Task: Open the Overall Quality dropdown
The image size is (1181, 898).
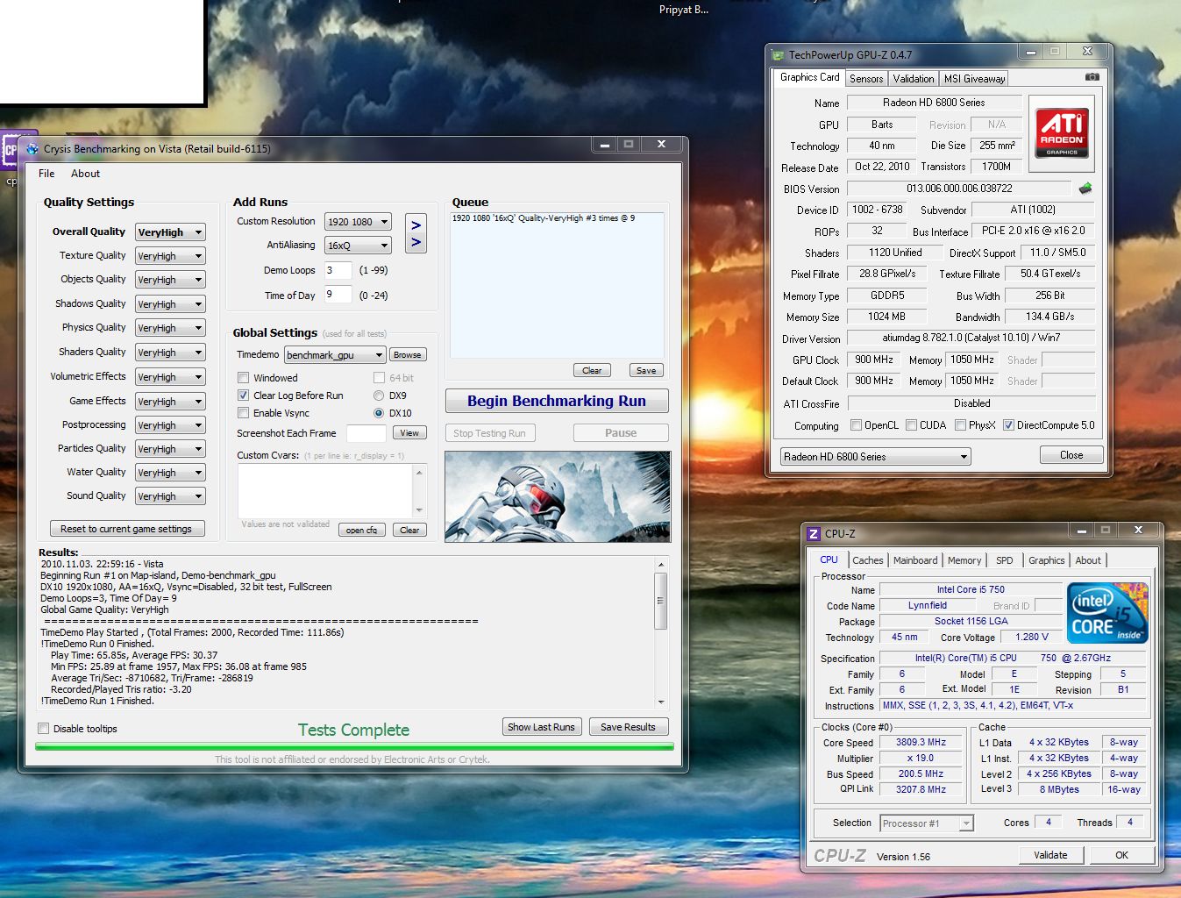Action: pyautogui.click(x=170, y=232)
